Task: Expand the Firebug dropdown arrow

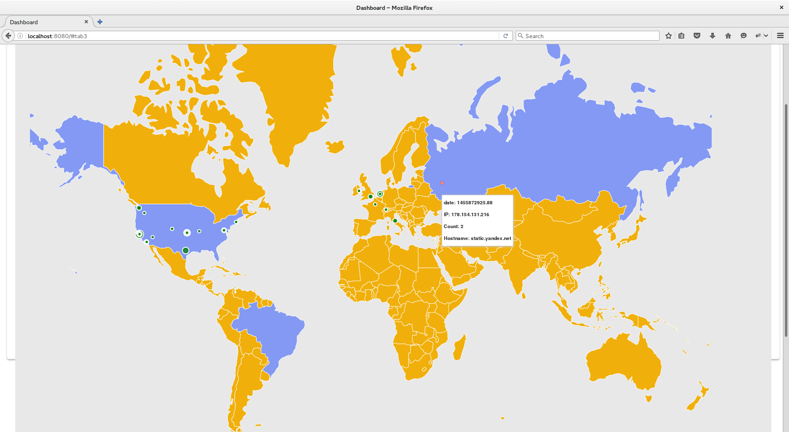Action: (766, 36)
